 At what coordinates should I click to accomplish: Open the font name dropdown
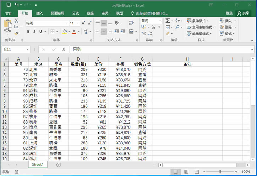pos(66,23)
